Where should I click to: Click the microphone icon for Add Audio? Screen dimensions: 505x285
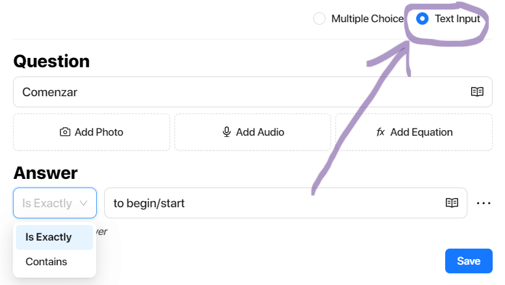pos(227,132)
